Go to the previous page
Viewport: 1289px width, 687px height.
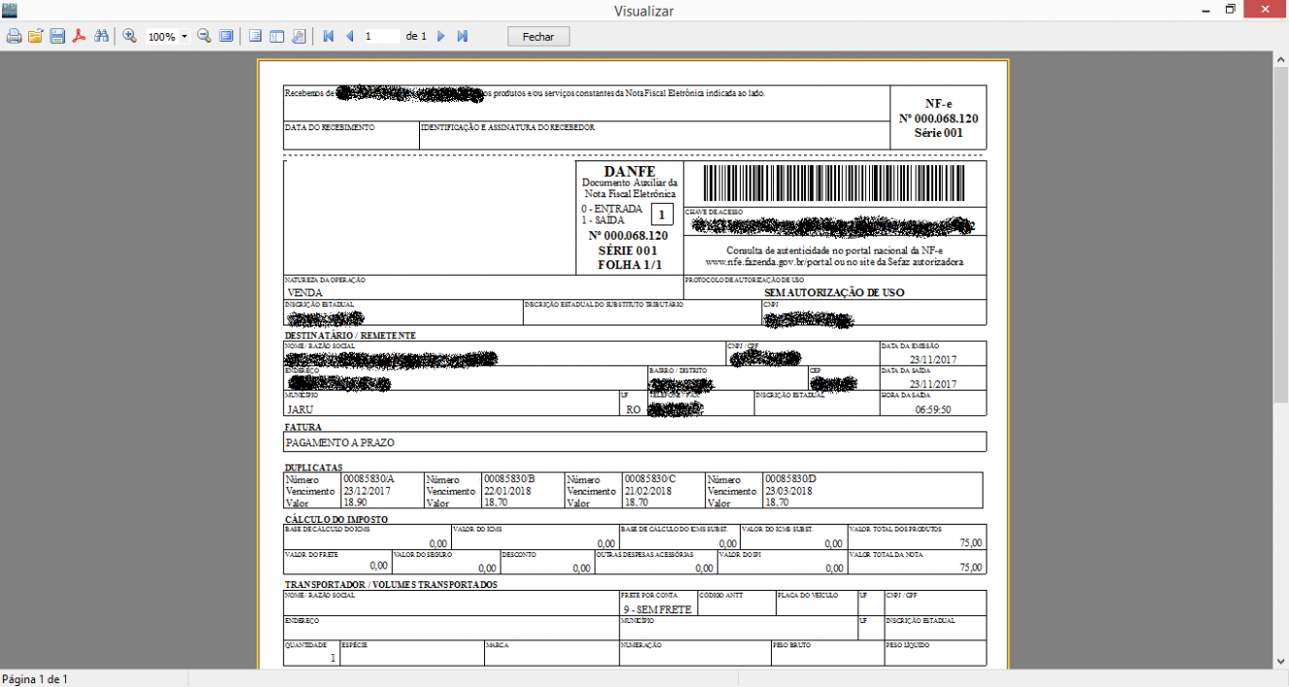coord(349,36)
